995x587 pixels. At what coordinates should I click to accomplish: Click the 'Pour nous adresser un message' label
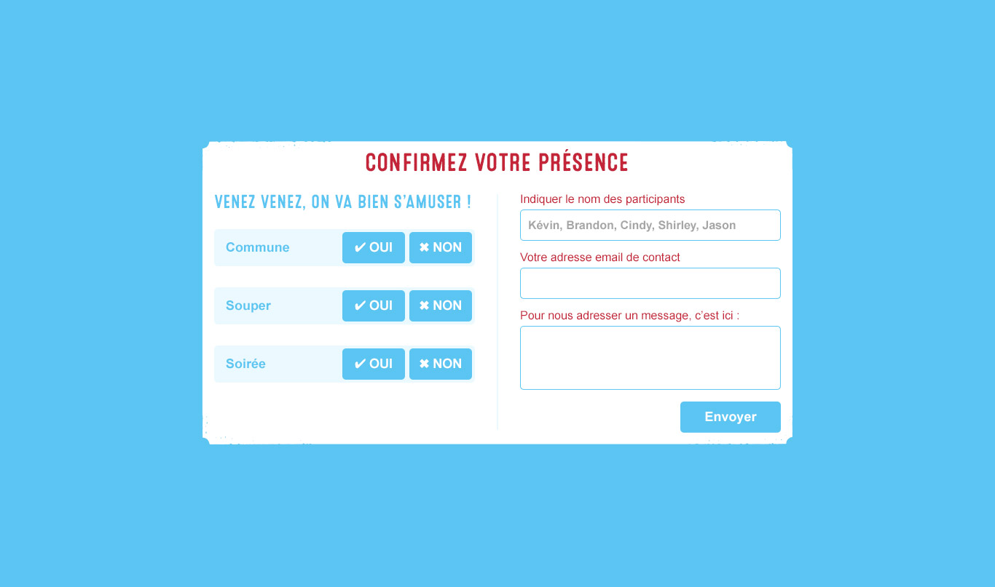pyautogui.click(x=629, y=316)
